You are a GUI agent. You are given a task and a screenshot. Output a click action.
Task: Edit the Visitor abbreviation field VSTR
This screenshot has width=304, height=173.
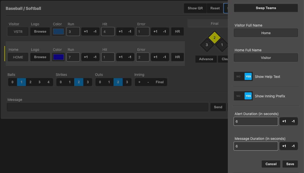[x=18, y=31]
